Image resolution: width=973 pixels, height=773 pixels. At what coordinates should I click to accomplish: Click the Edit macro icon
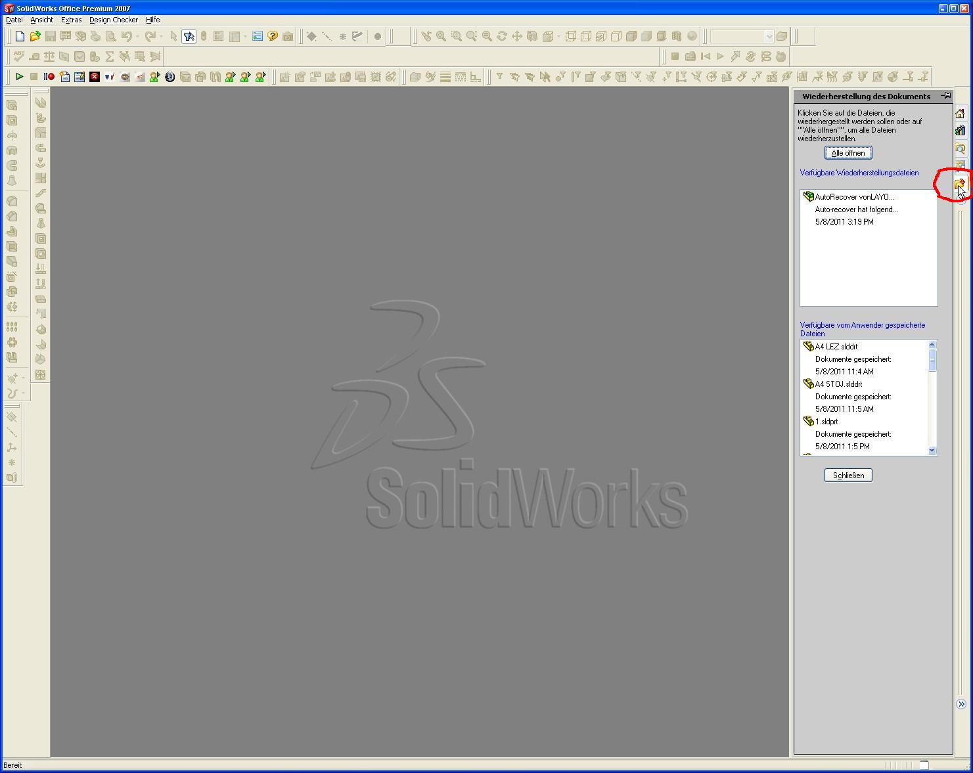click(x=79, y=77)
